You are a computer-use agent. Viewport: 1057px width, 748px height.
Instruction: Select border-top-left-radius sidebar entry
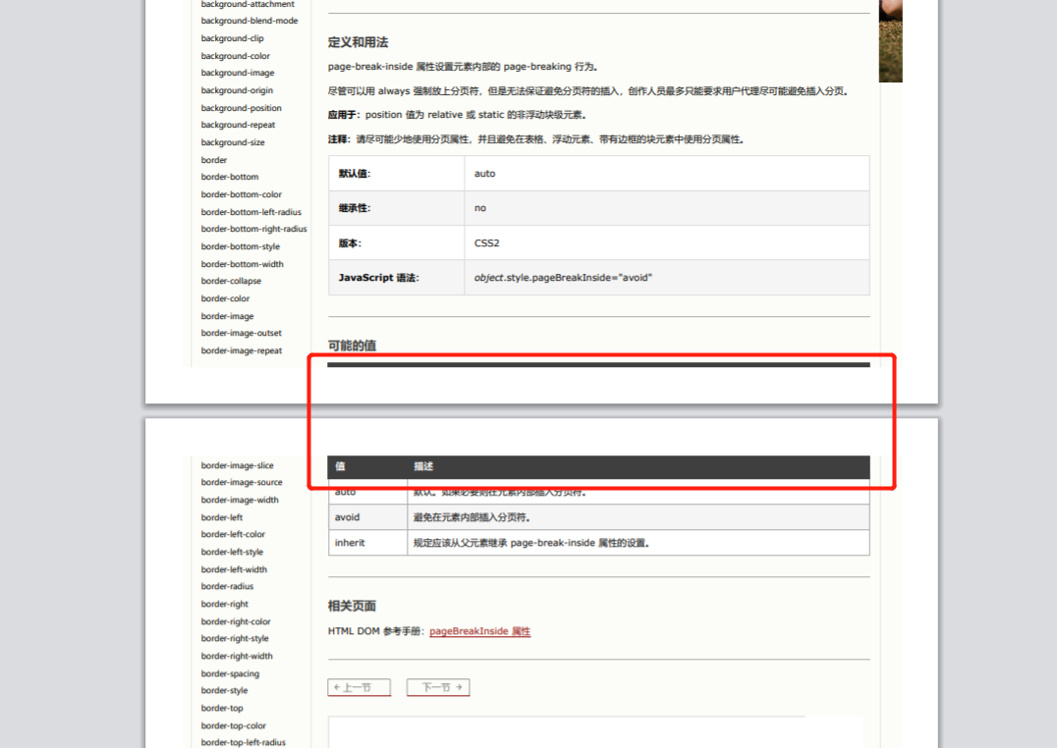pos(244,743)
